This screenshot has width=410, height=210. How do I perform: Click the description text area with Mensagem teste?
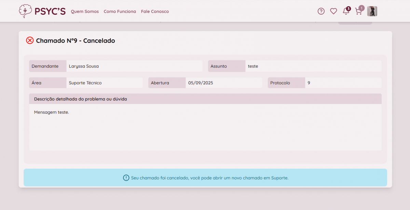205,127
